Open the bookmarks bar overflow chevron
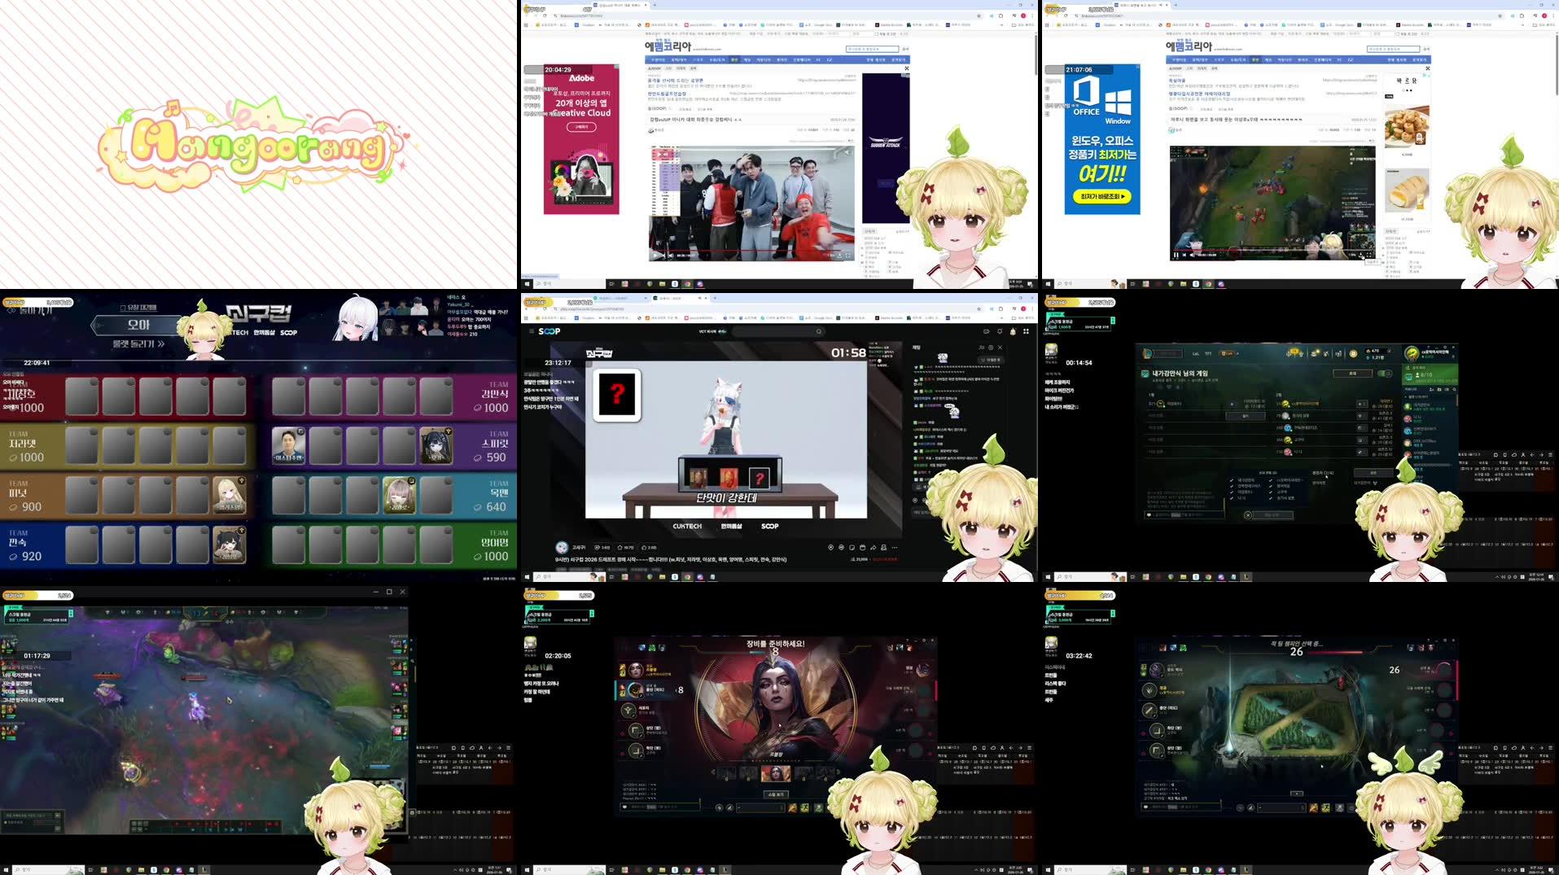Screen dimensions: 1559x875 1001,24
